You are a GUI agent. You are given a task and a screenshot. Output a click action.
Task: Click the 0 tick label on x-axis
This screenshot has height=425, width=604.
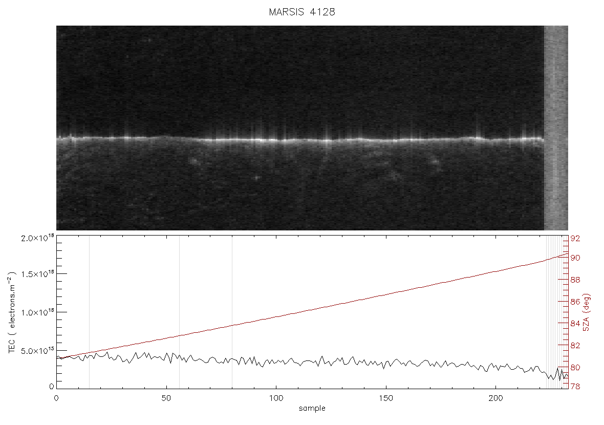point(57,398)
